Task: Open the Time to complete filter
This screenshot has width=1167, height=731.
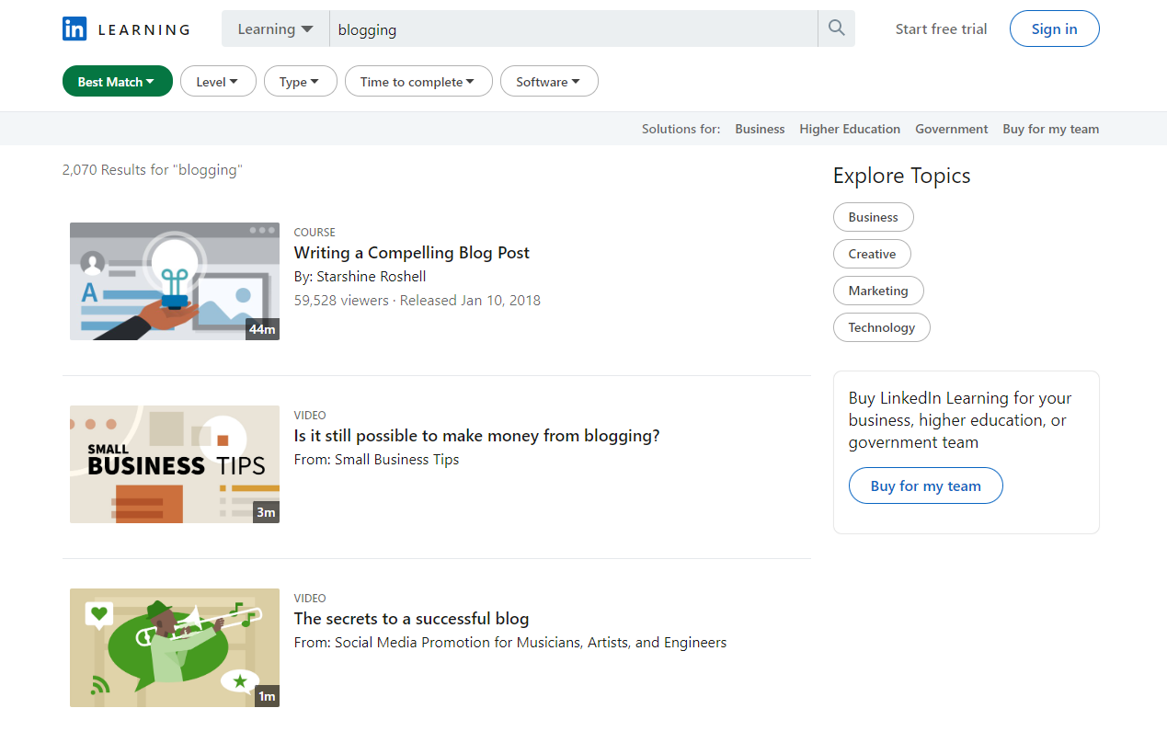Action: tap(418, 81)
